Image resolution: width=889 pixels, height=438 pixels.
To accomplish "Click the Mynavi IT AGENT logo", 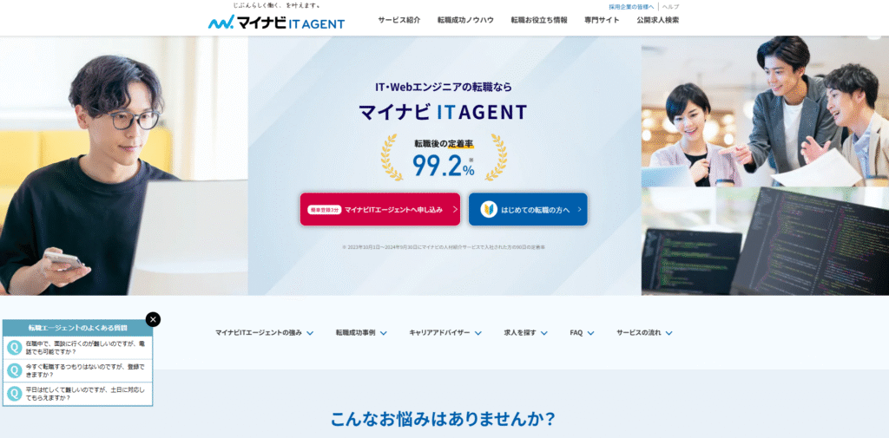I will [x=276, y=23].
